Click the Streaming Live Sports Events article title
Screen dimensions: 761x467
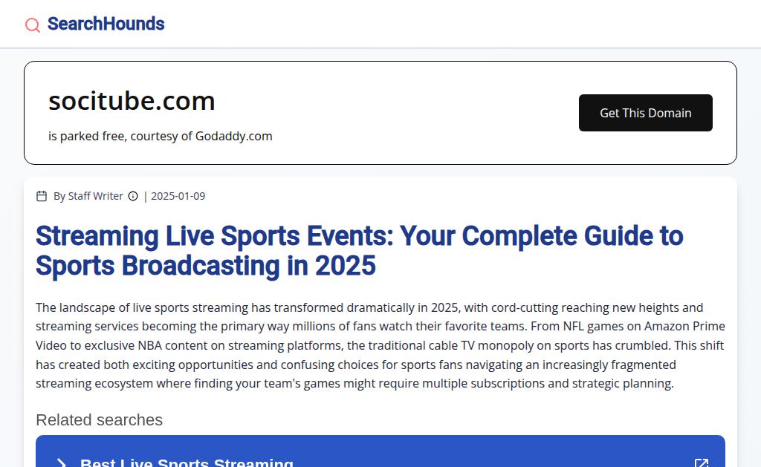click(x=359, y=250)
